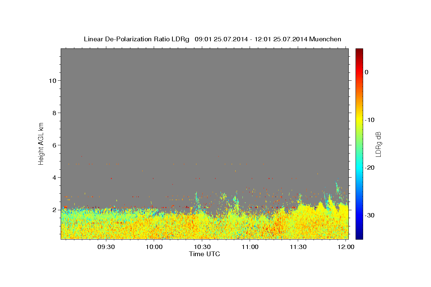Click the '11:00' time tick label

click(250, 247)
